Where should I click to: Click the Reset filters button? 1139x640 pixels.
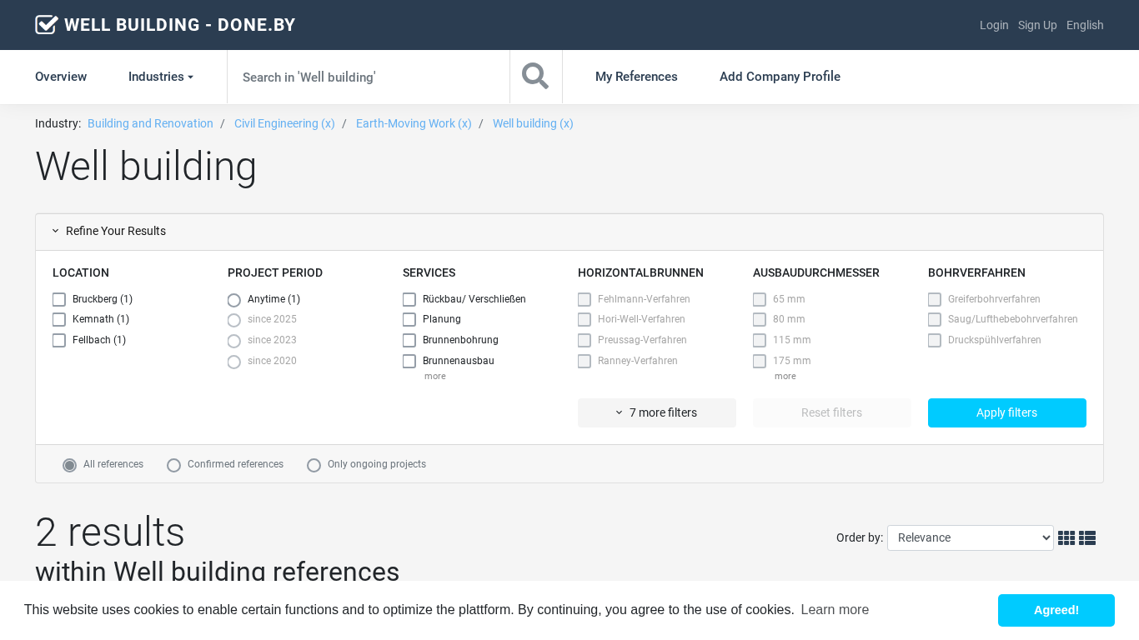coord(832,412)
